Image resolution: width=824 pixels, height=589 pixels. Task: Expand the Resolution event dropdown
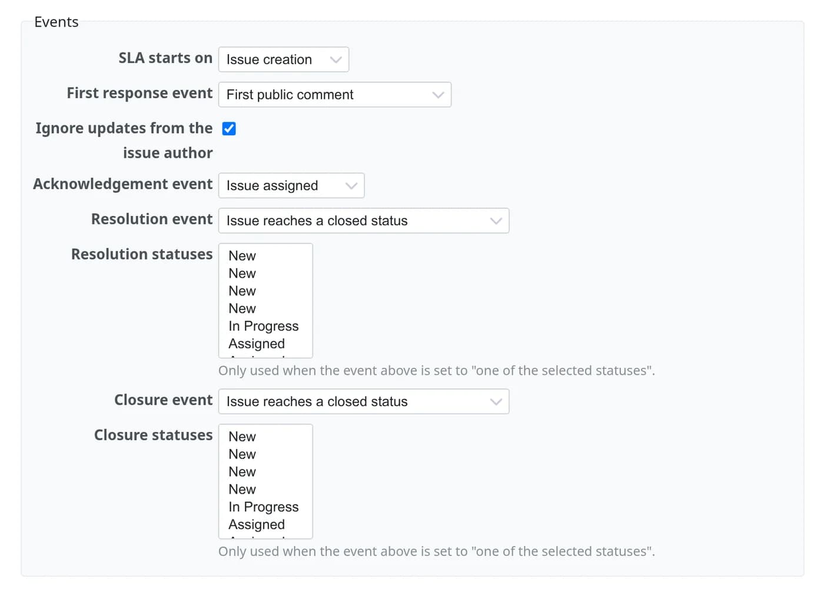pos(364,221)
